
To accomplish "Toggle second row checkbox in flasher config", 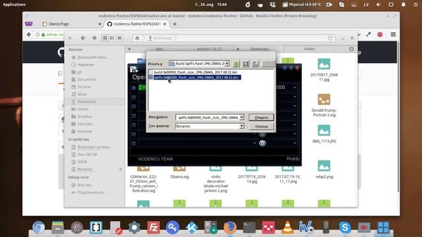I will pos(134,97).
